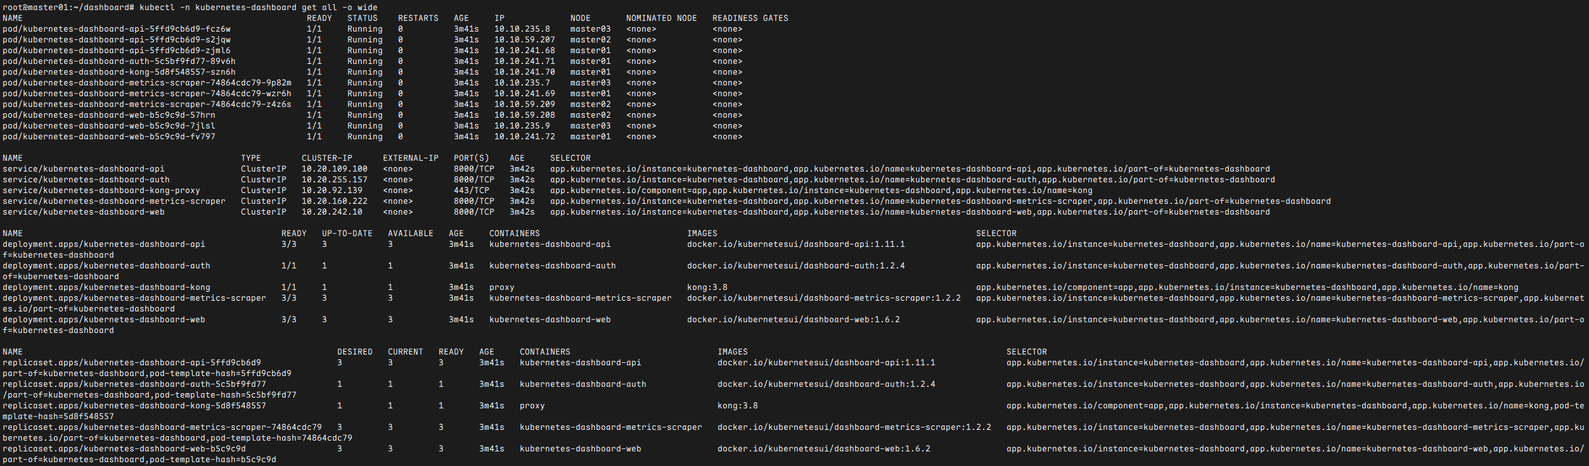Click the pod name kubernetes-dashboard-api-5ffd9cb6d9-s2jqw
Viewport: 1589px width, 466px height.
point(117,40)
